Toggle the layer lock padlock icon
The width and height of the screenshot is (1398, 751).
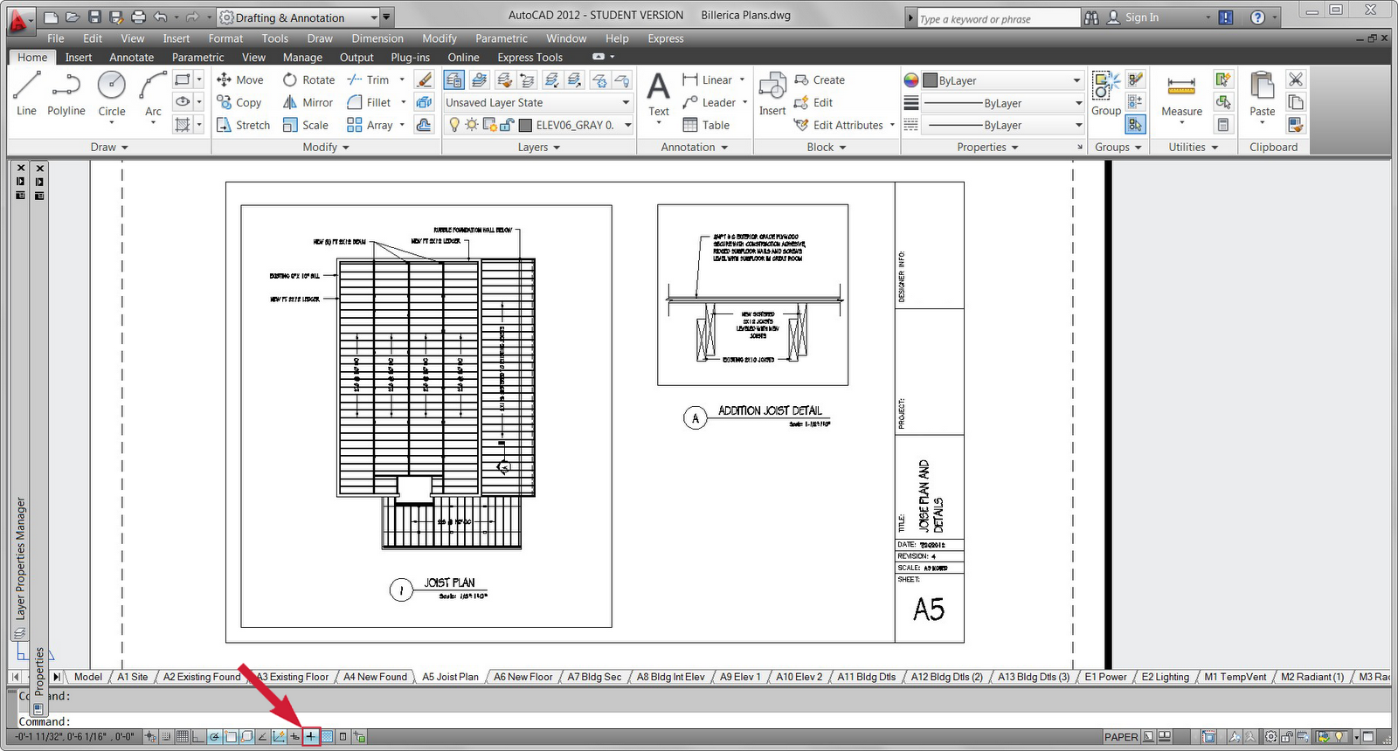[x=506, y=125]
